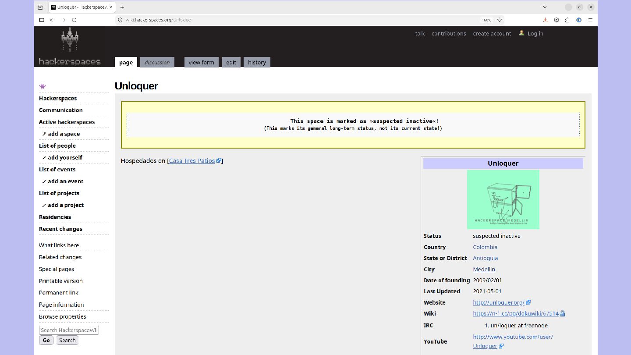
Task: Open the YouTube user Unloquer link
Action: tap(513, 341)
